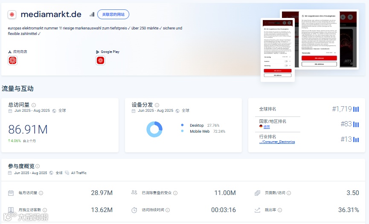Click the All Traffic devices icon
The image size is (369, 224).
[67, 173]
